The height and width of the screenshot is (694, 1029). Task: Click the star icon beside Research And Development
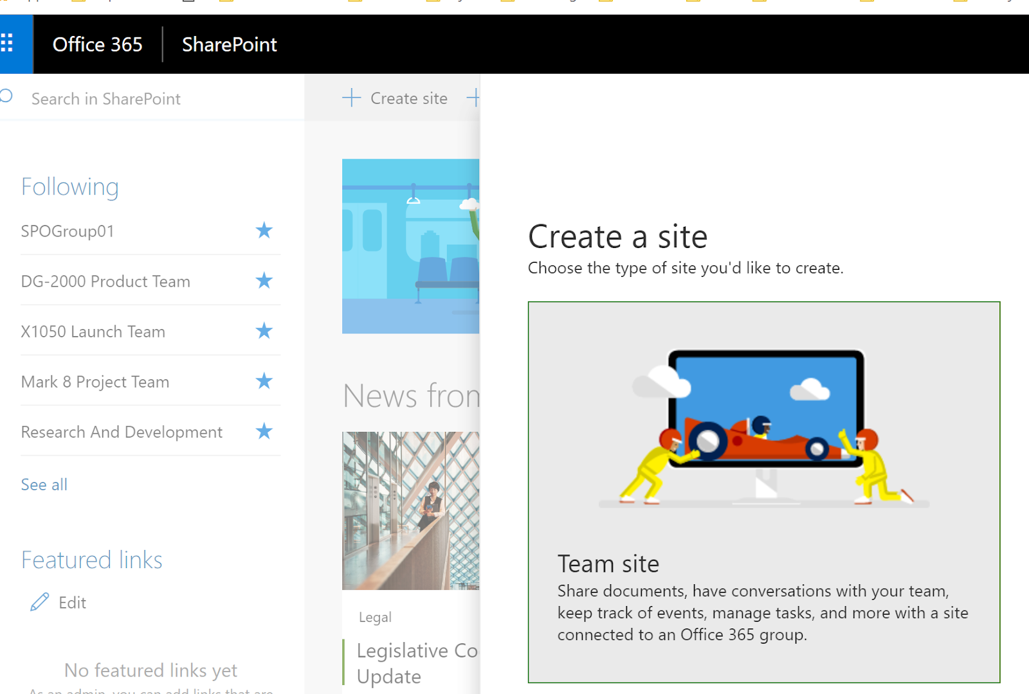(264, 431)
